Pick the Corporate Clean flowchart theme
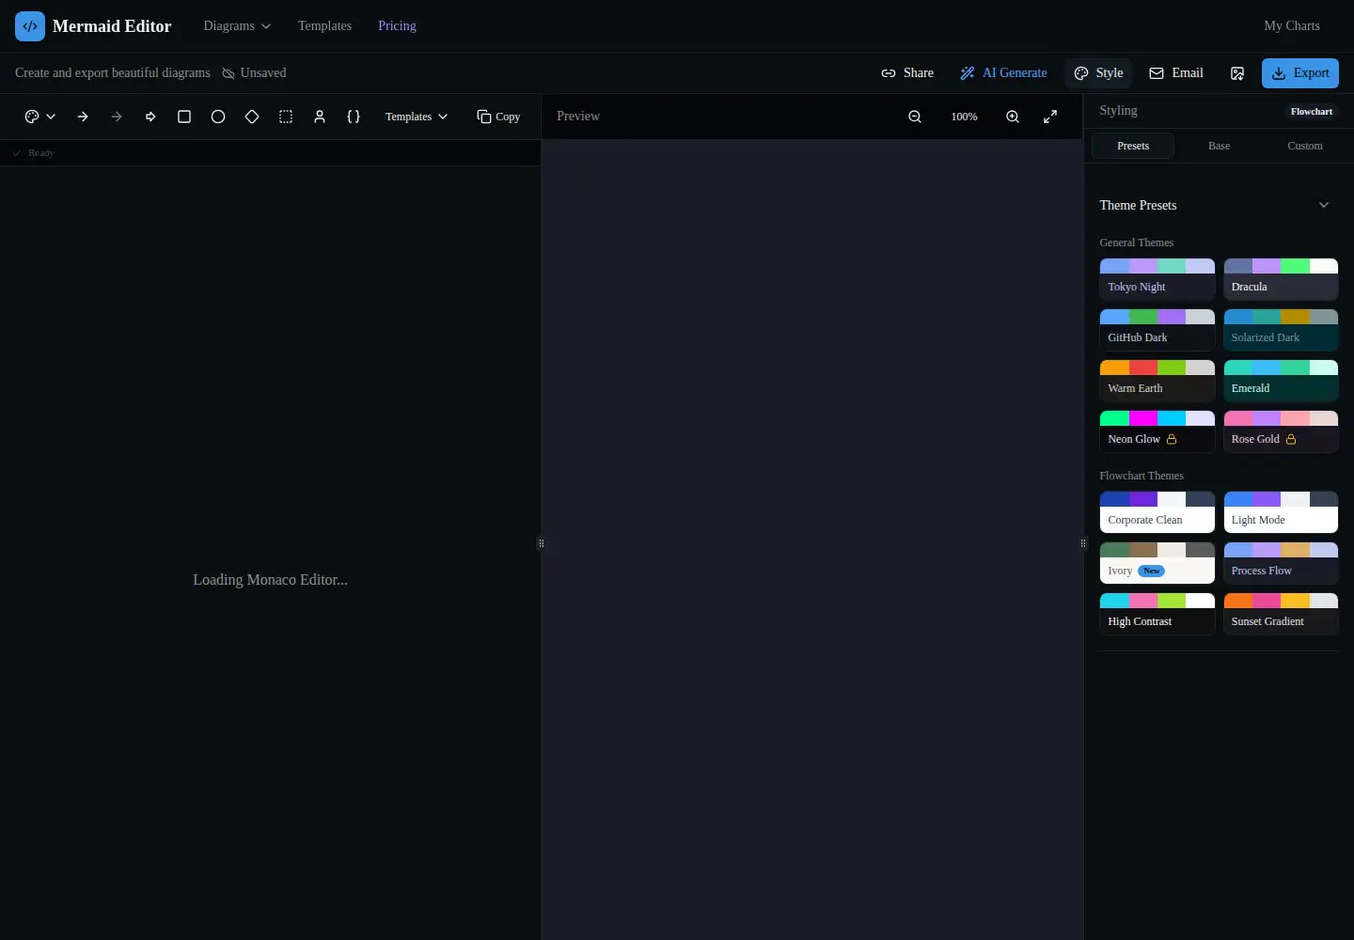 point(1157,512)
